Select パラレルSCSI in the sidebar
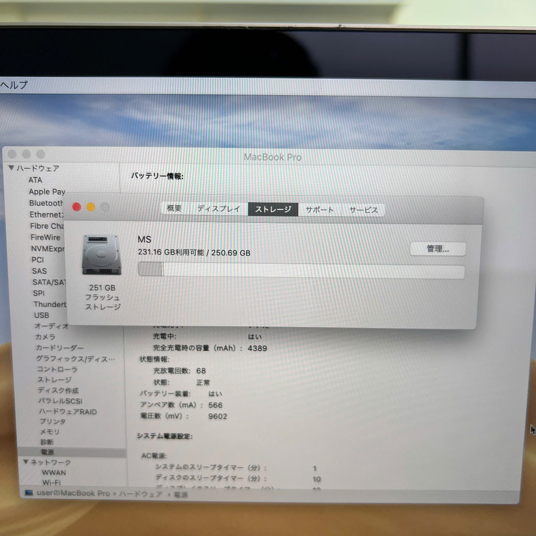This screenshot has width=536, height=536. click(60, 400)
